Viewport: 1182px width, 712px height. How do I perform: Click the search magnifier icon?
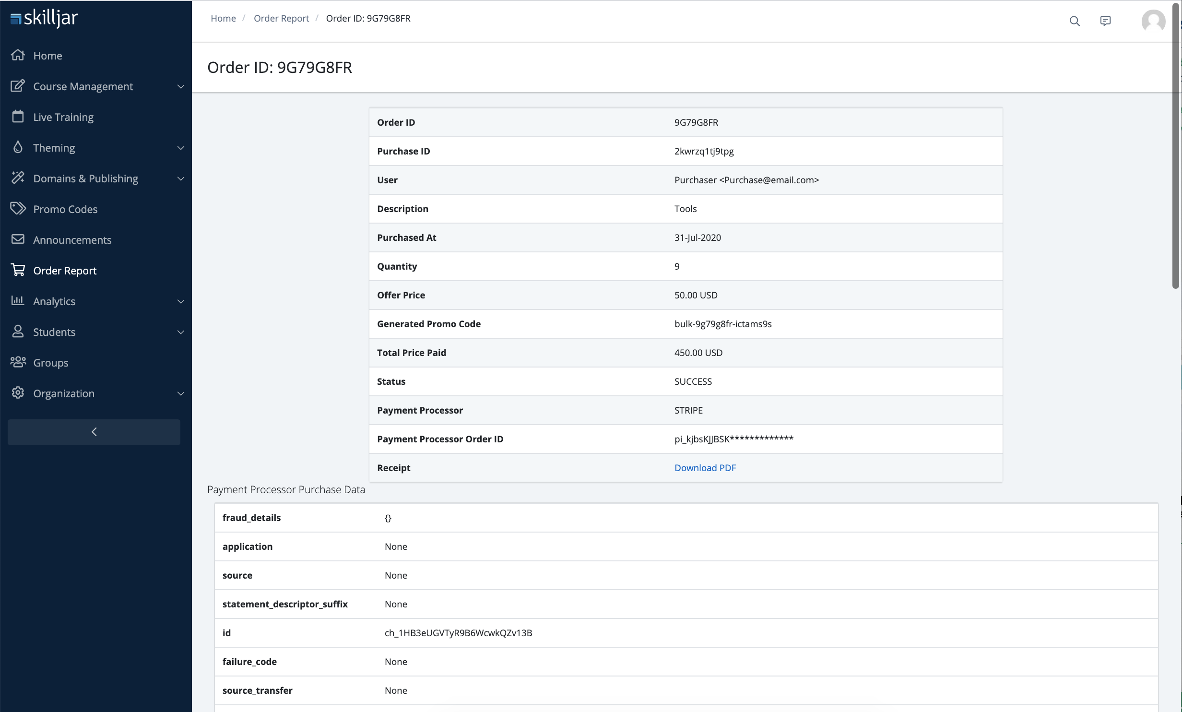[x=1075, y=21]
